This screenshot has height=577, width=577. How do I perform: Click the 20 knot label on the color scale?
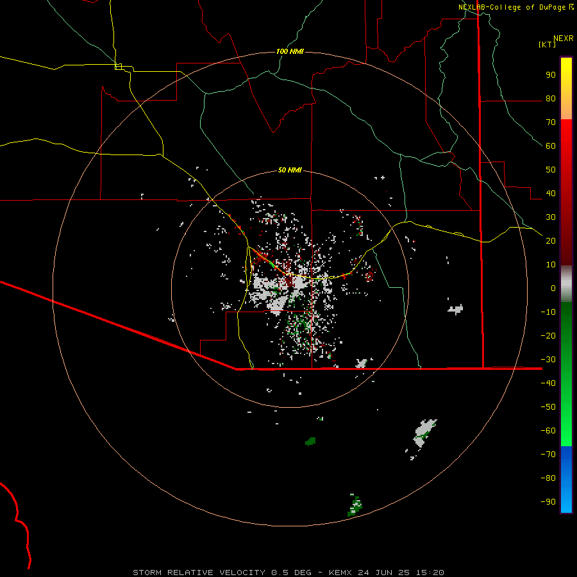coord(551,240)
